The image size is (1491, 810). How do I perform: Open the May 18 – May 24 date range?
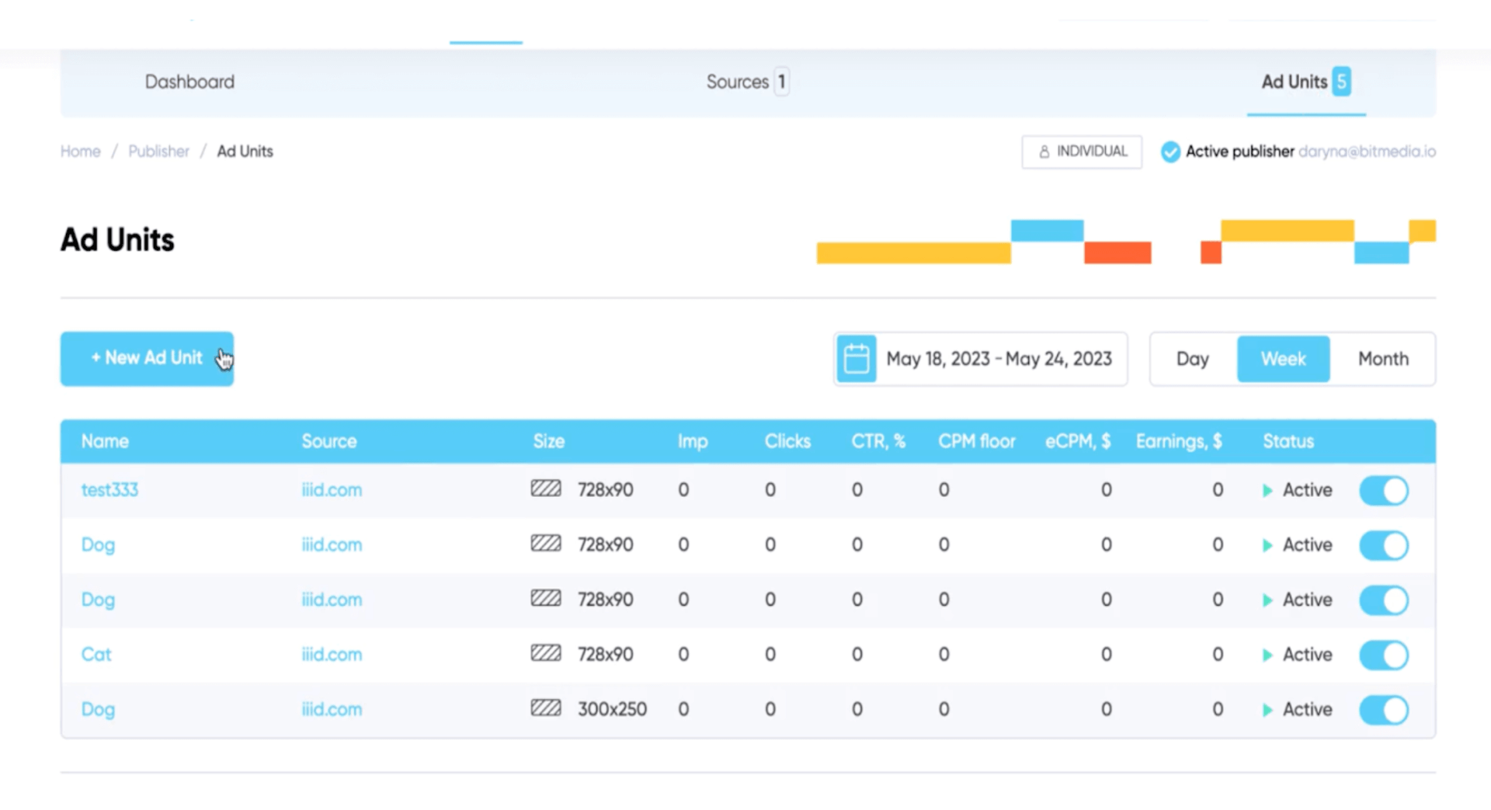(x=999, y=359)
